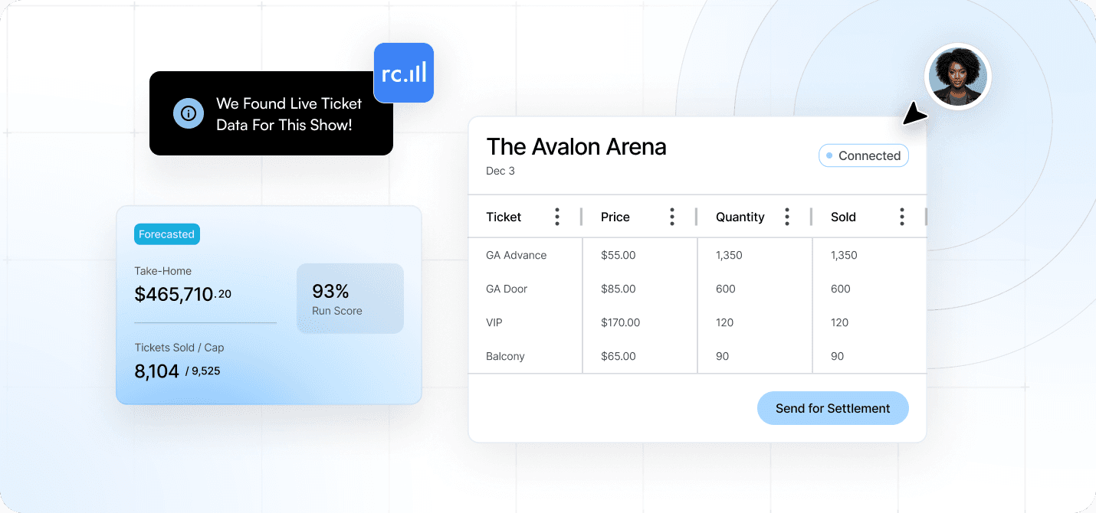Click the Forecasted tag

[x=167, y=234]
